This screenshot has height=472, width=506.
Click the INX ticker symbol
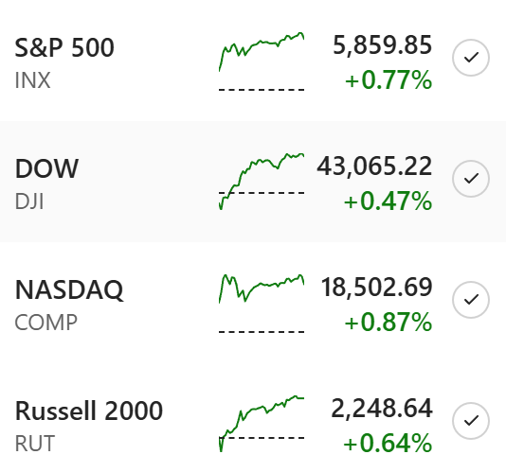pos(32,80)
